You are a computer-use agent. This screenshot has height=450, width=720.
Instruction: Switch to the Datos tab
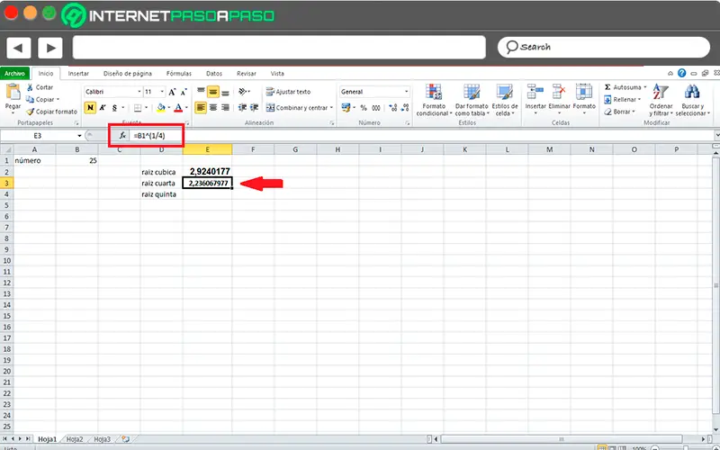[214, 74]
